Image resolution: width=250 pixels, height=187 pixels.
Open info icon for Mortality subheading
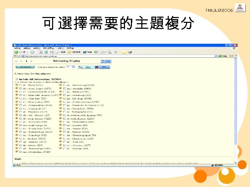point(60,88)
